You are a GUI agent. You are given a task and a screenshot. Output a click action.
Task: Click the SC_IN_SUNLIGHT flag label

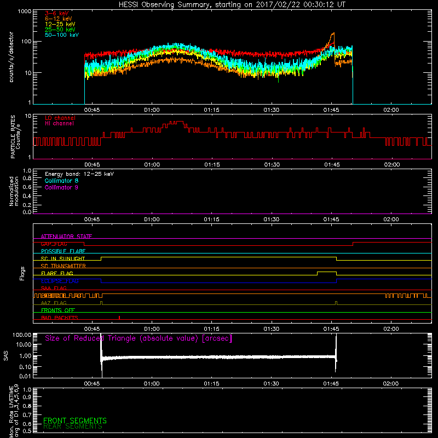point(63,258)
